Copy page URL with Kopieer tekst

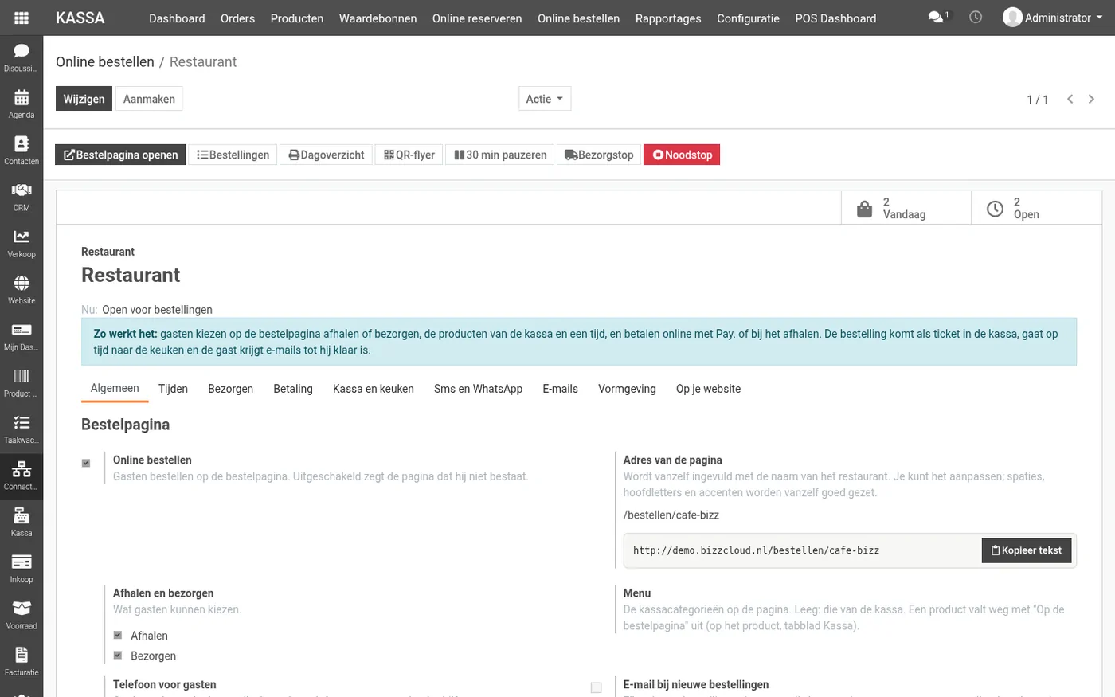tap(1027, 550)
